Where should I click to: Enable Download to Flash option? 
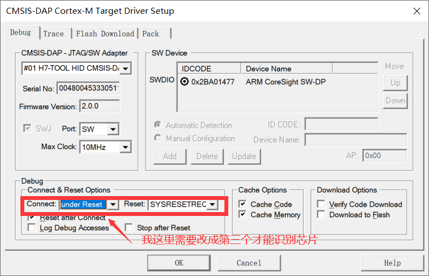tap(321, 215)
